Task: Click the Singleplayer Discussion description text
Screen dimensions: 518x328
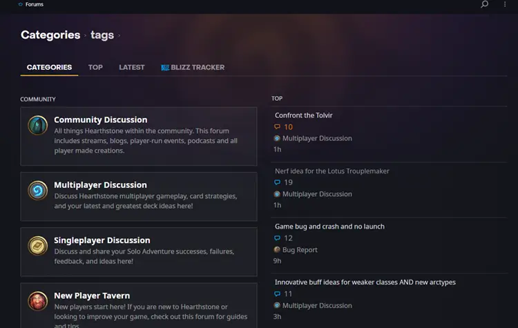Action: 144,256
